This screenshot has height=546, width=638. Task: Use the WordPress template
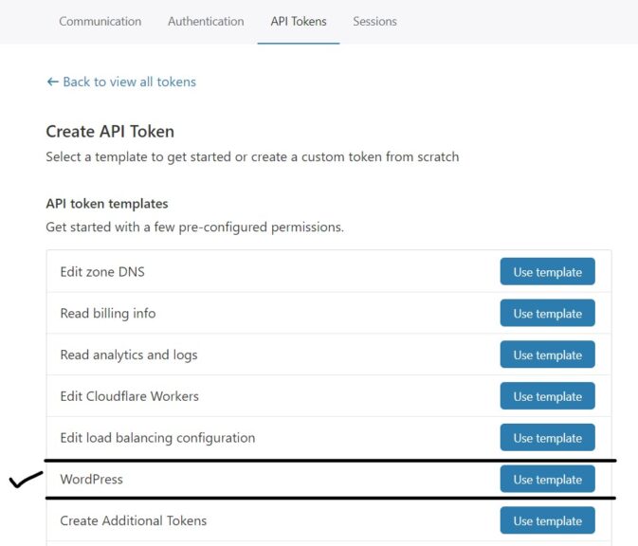pyautogui.click(x=547, y=479)
